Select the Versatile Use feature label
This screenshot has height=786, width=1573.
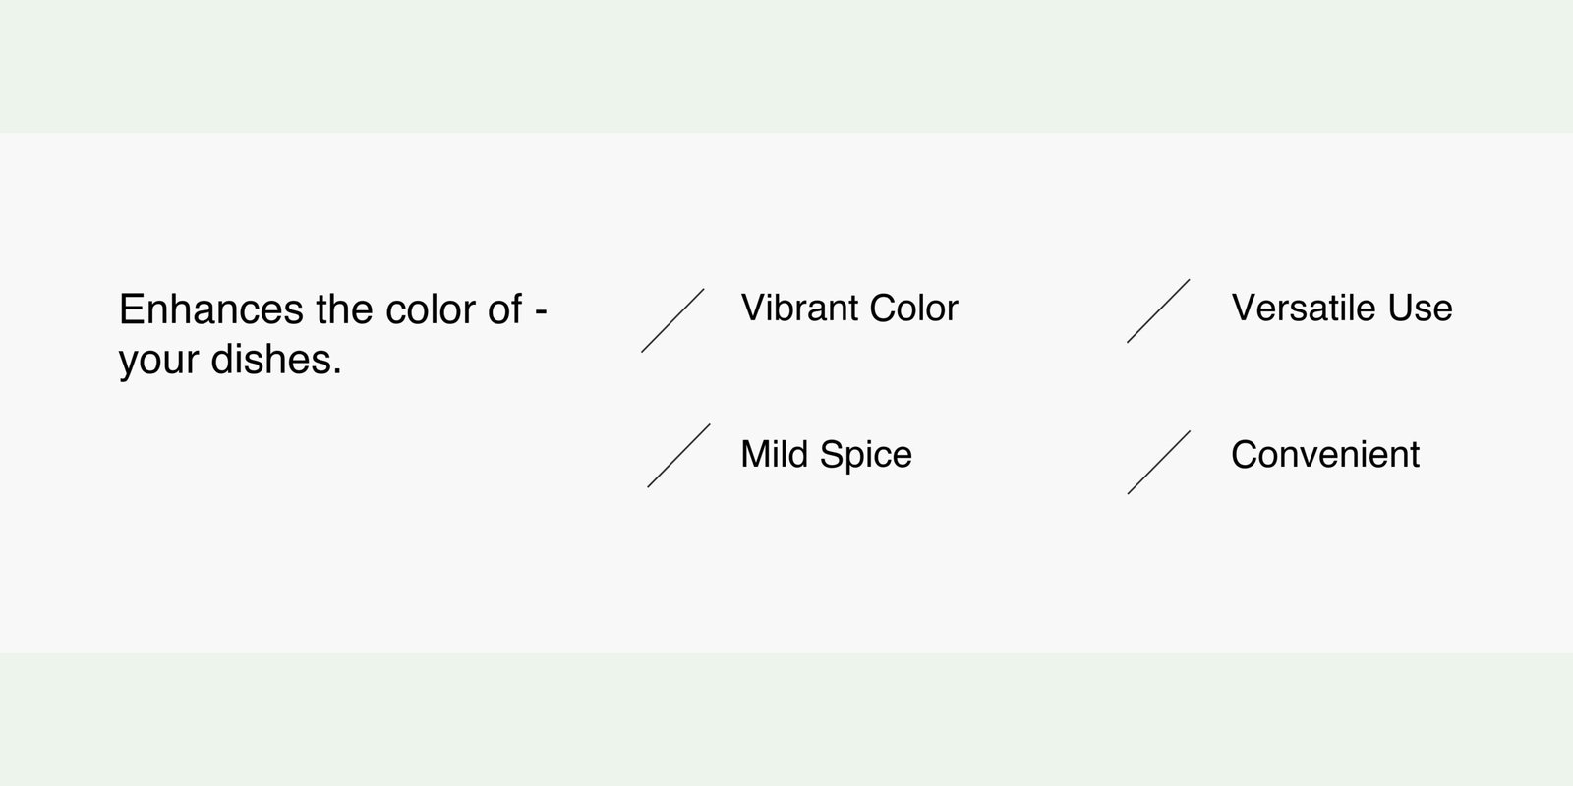[1341, 309]
